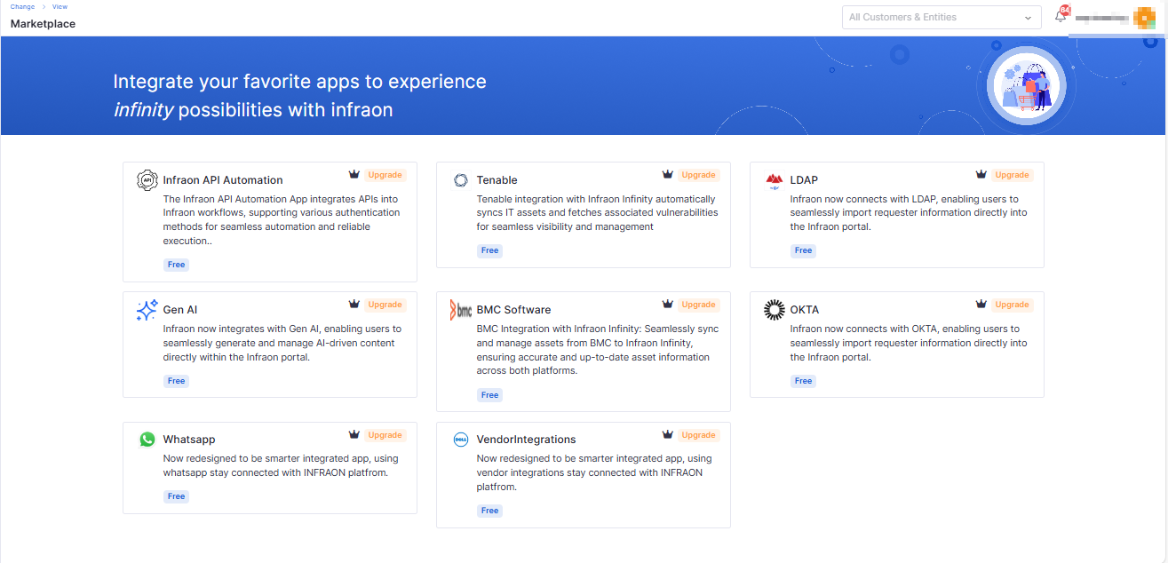1168x563 pixels.
Task: Click the Free tag on OKTA card
Action: tap(803, 381)
